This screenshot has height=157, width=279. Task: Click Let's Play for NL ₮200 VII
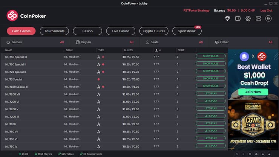click(210, 94)
